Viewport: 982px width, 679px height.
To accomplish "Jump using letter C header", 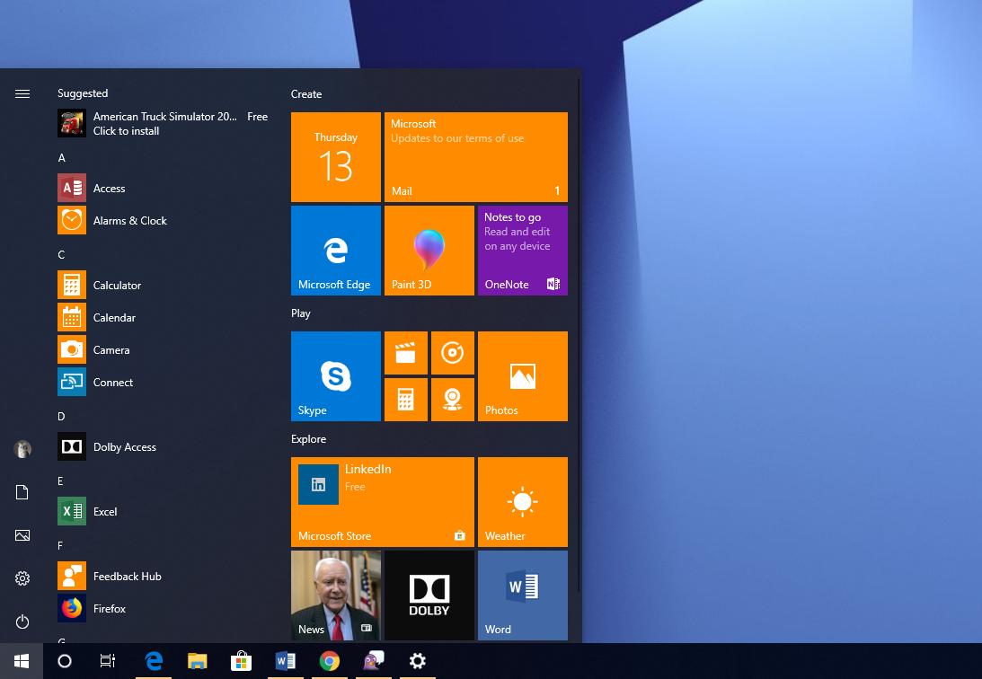I will (61, 255).
